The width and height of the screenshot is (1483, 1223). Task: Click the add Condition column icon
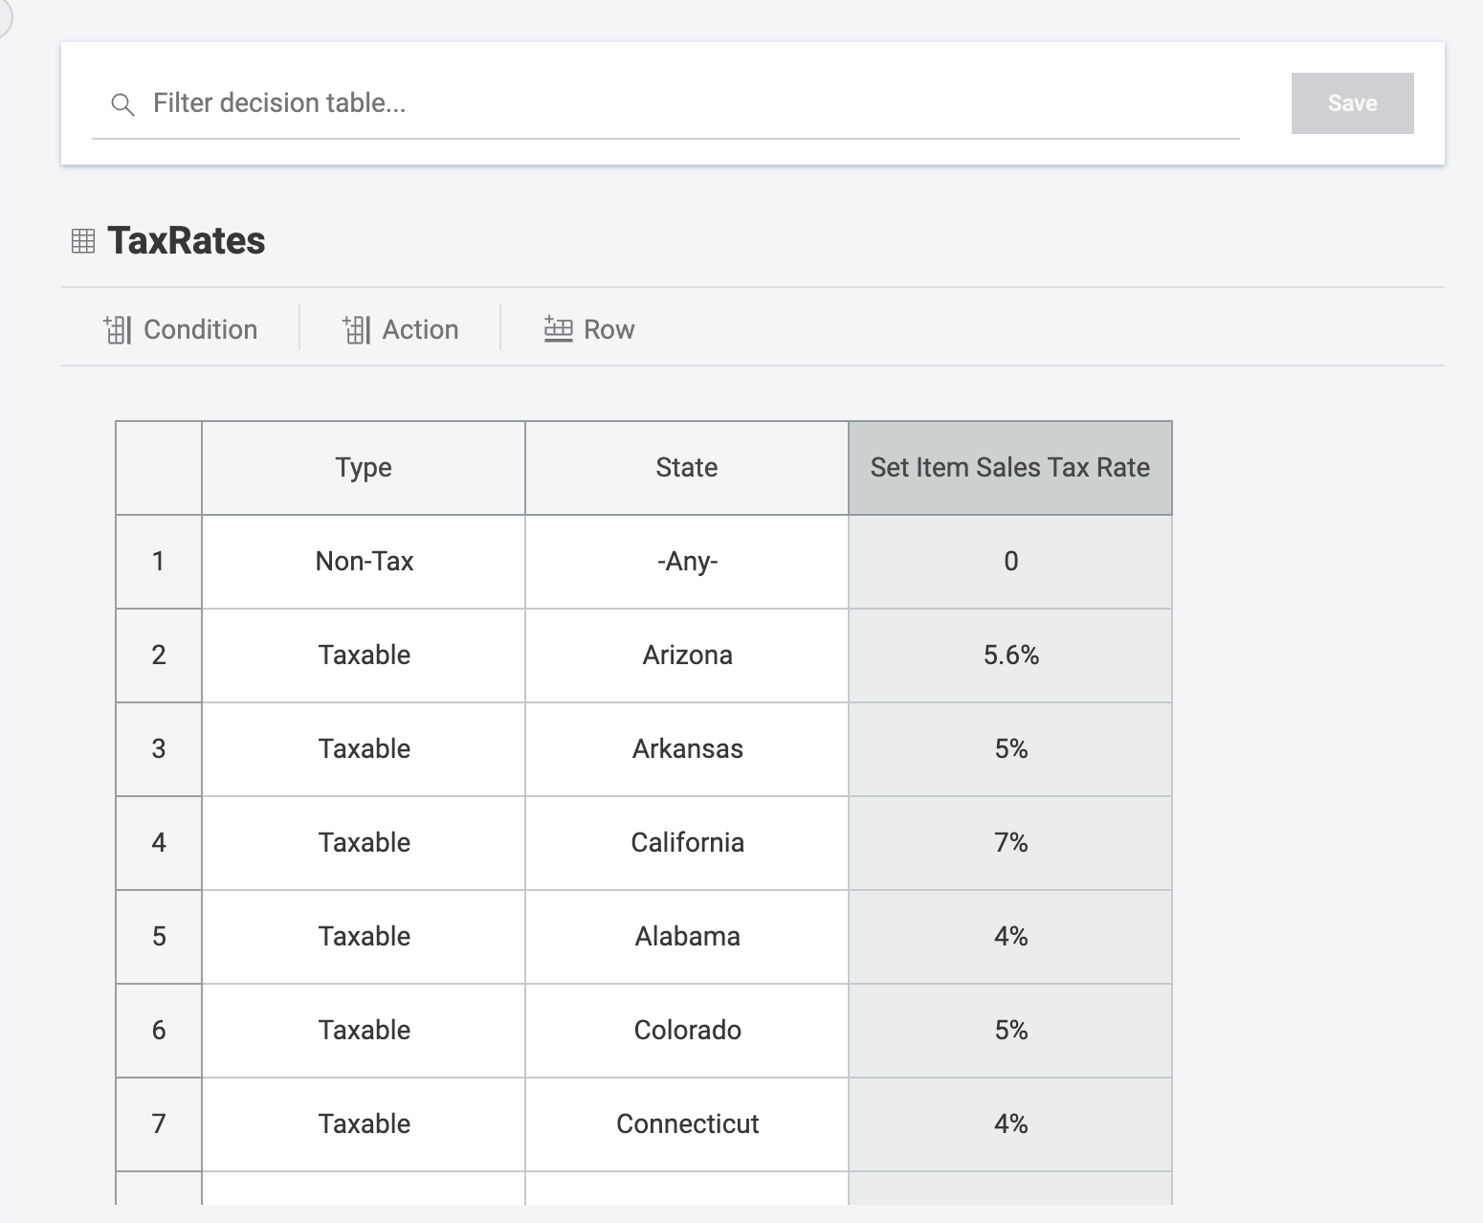click(x=117, y=329)
